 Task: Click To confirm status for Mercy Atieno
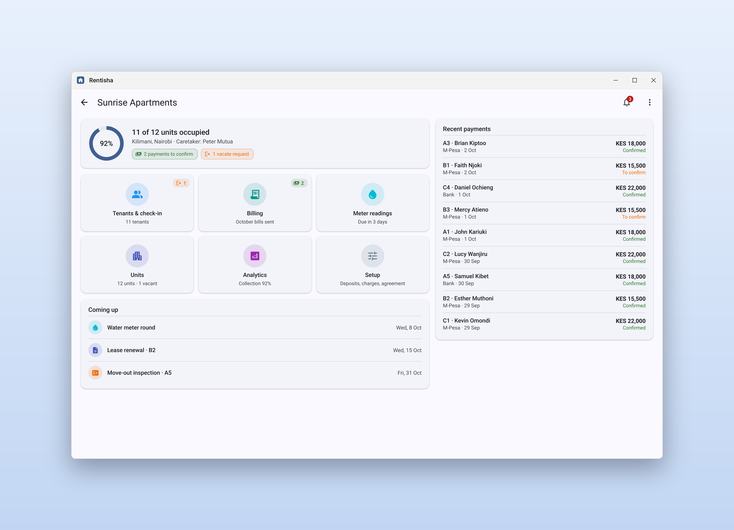[x=633, y=217]
